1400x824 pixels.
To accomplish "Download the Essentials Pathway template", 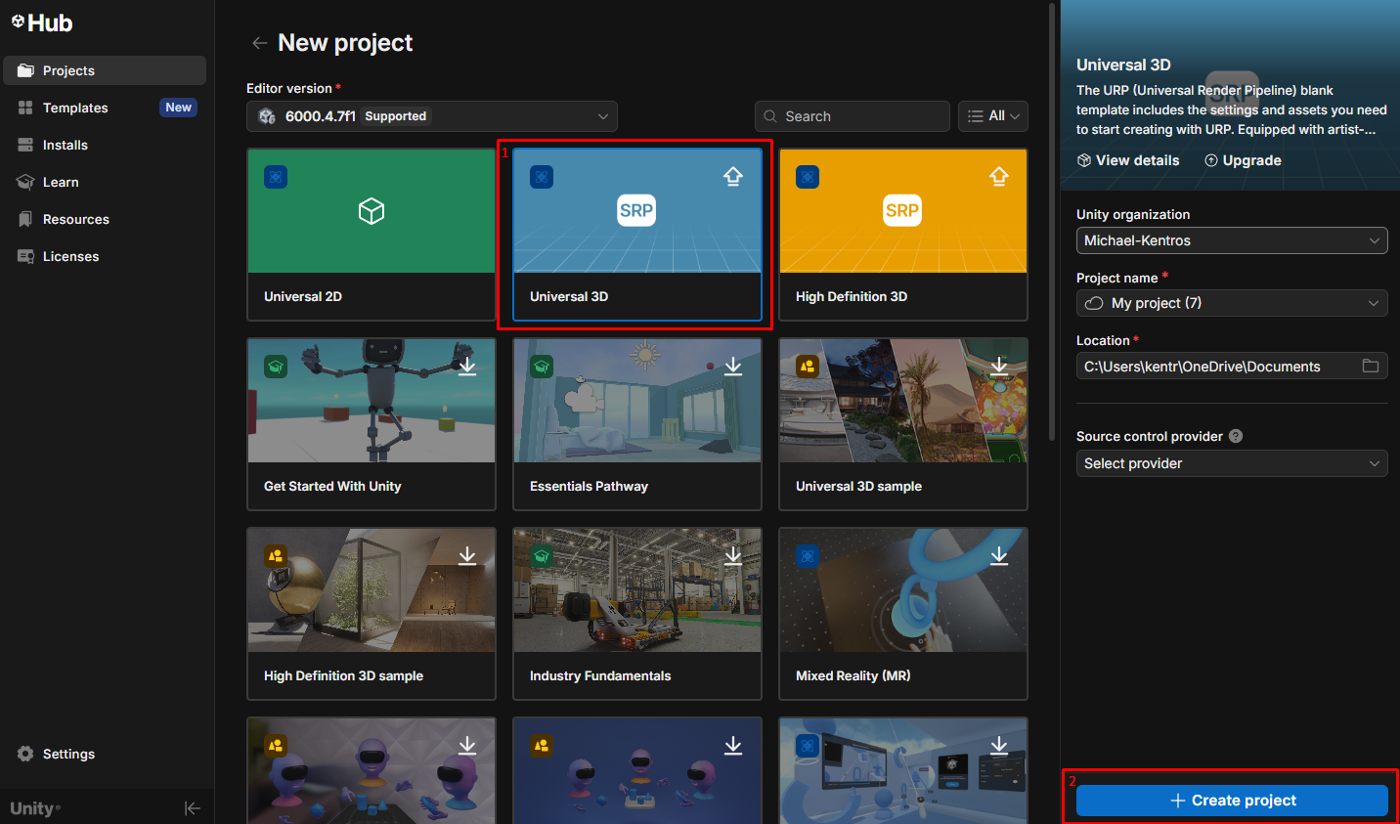I will tap(733, 366).
